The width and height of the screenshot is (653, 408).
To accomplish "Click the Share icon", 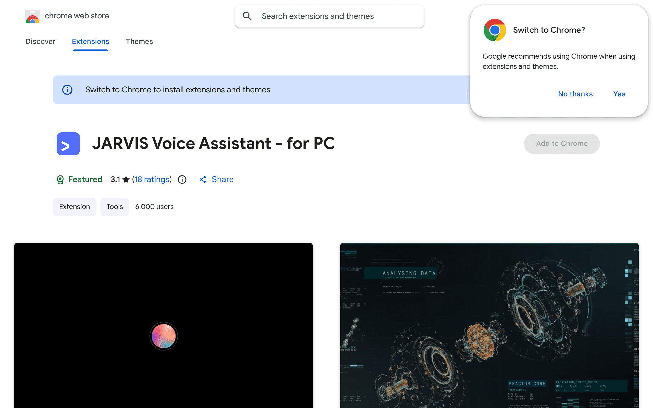I will point(203,180).
